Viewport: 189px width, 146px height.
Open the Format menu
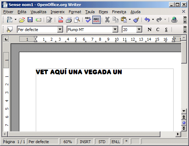coord(75,12)
